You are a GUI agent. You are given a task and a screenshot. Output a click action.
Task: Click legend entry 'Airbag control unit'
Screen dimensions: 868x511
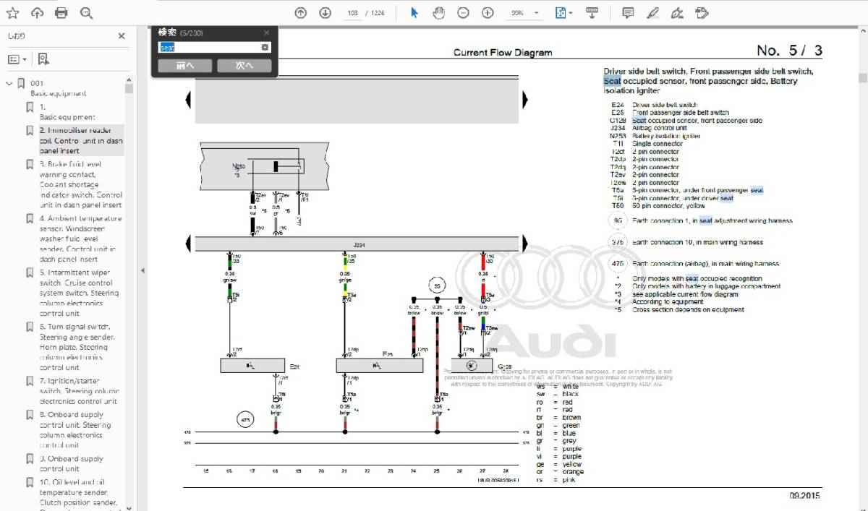tap(660, 128)
